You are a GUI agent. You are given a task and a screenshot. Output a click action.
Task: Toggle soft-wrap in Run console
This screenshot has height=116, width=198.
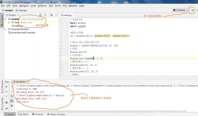pos(12,96)
